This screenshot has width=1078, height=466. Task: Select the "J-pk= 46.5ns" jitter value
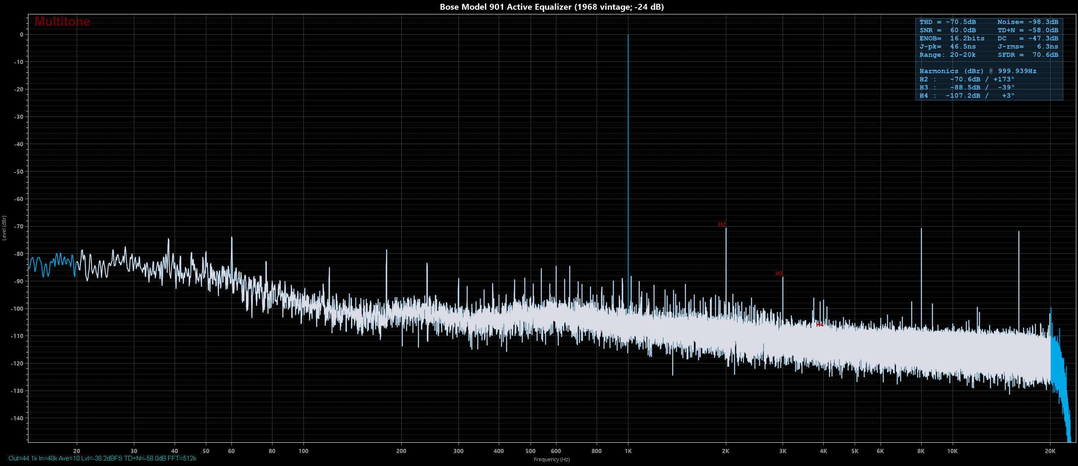coord(947,47)
